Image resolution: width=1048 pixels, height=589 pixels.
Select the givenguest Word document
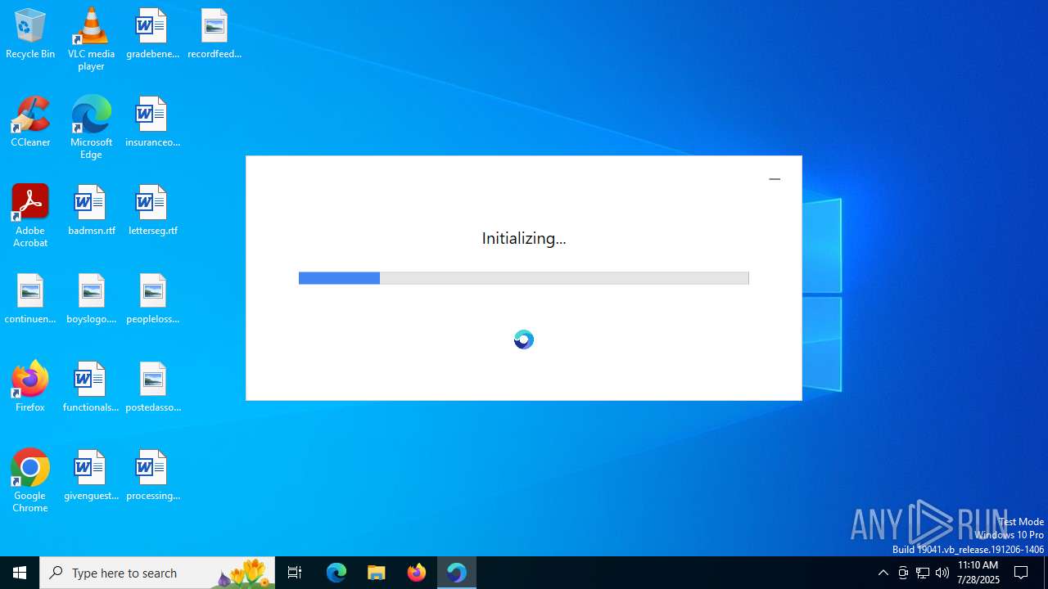click(91, 476)
